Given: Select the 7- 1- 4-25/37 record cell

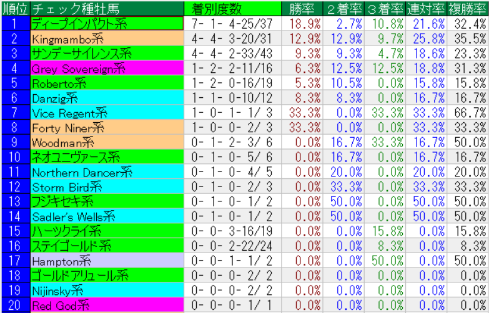Looking at the screenshot, I should click(x=232, y=23).
